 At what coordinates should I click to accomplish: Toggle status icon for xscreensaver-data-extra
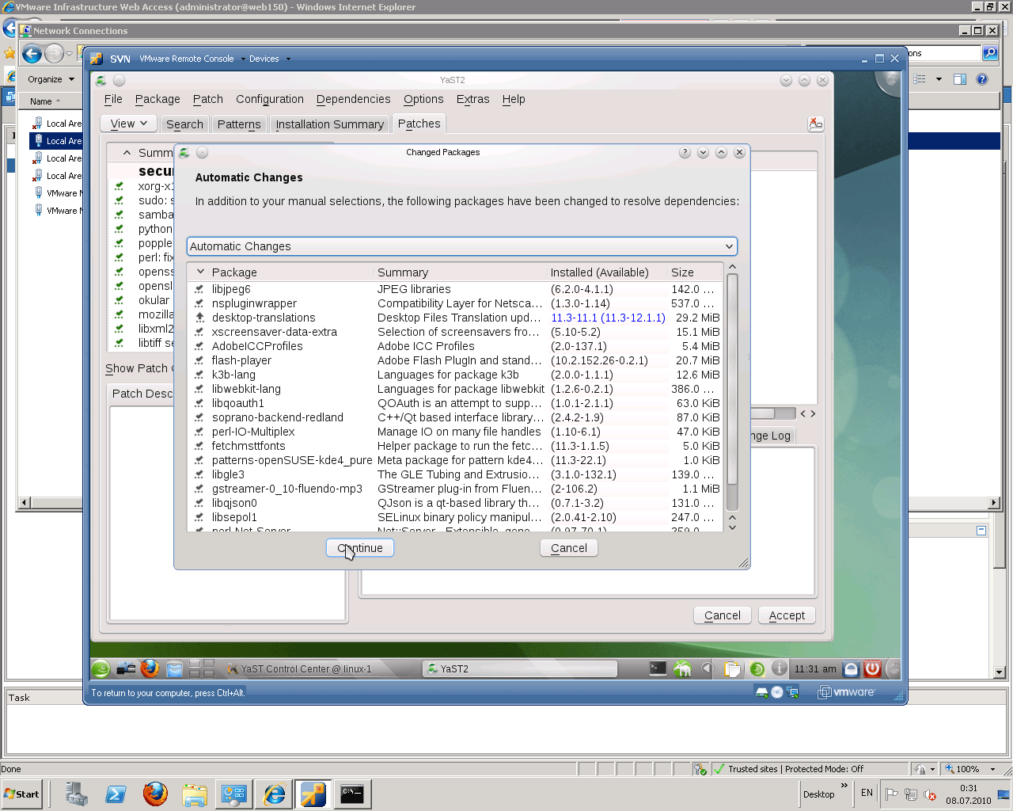(x=199, y=332)
